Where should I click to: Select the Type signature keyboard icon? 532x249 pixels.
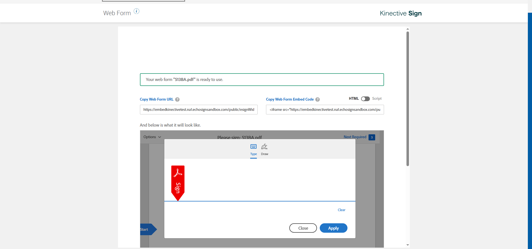coord(254,146)
